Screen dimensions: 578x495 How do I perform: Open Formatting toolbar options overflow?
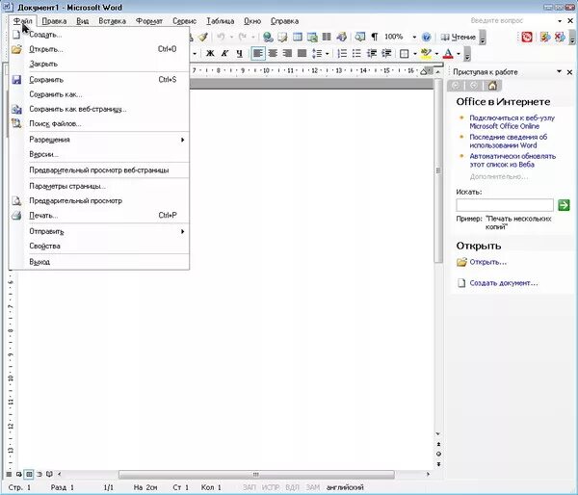pos(467,55)
